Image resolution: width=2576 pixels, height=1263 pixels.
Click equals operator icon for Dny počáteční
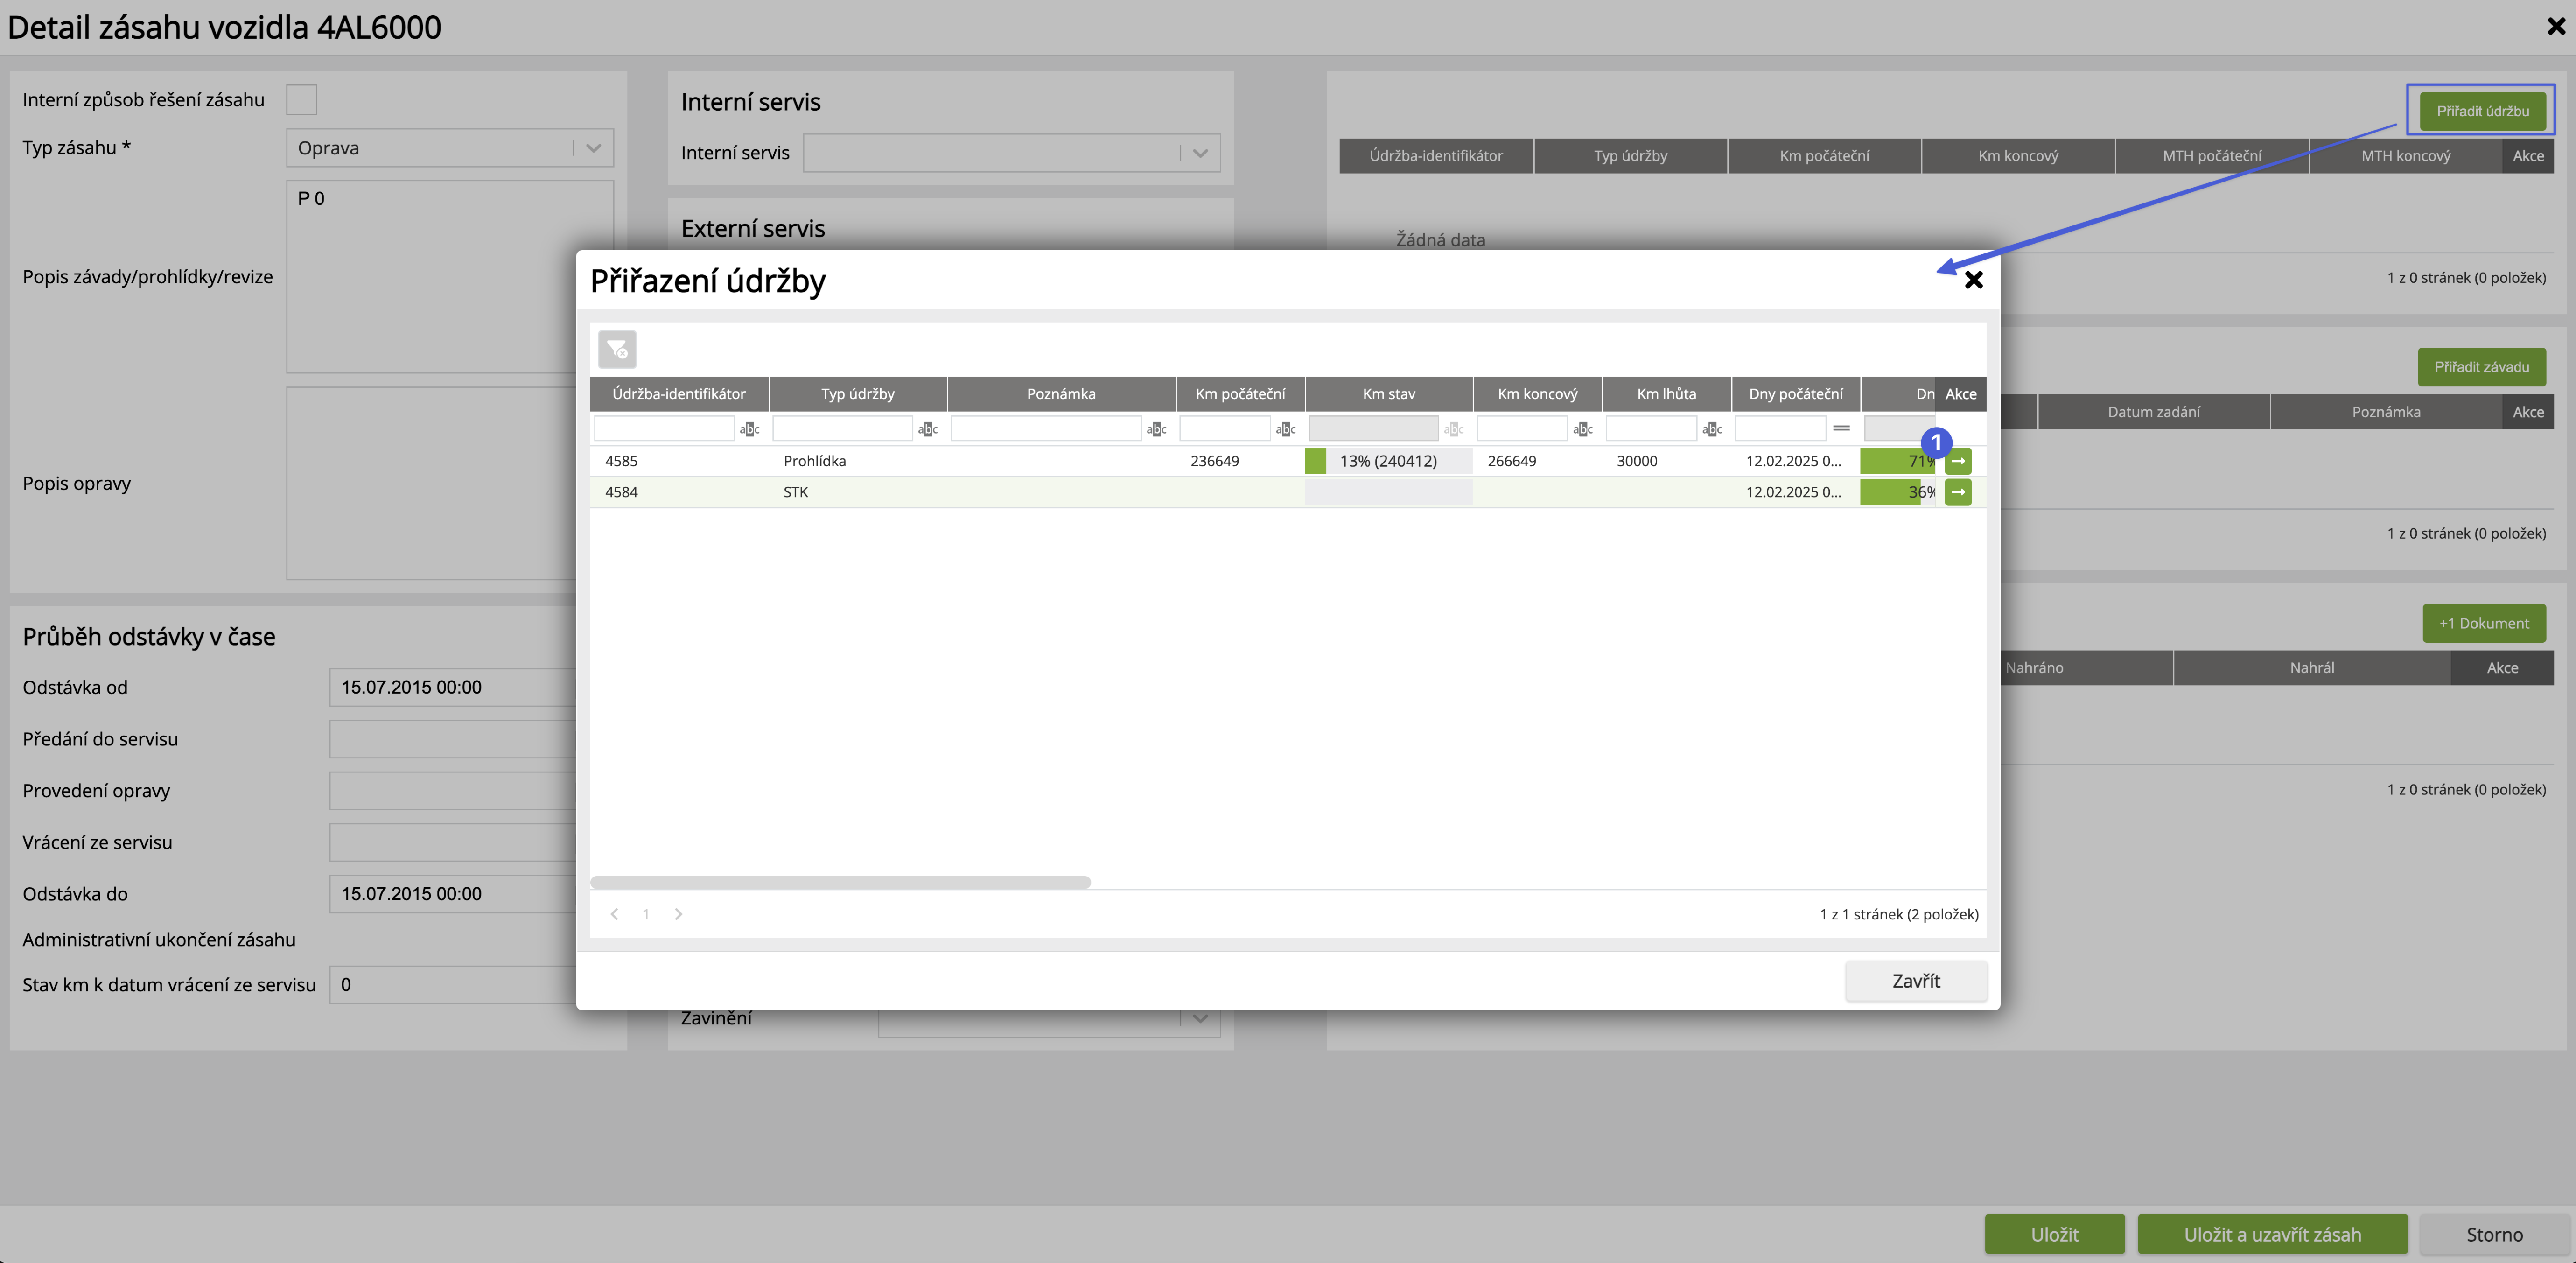pyautogui.click(x=1841, y=428)
